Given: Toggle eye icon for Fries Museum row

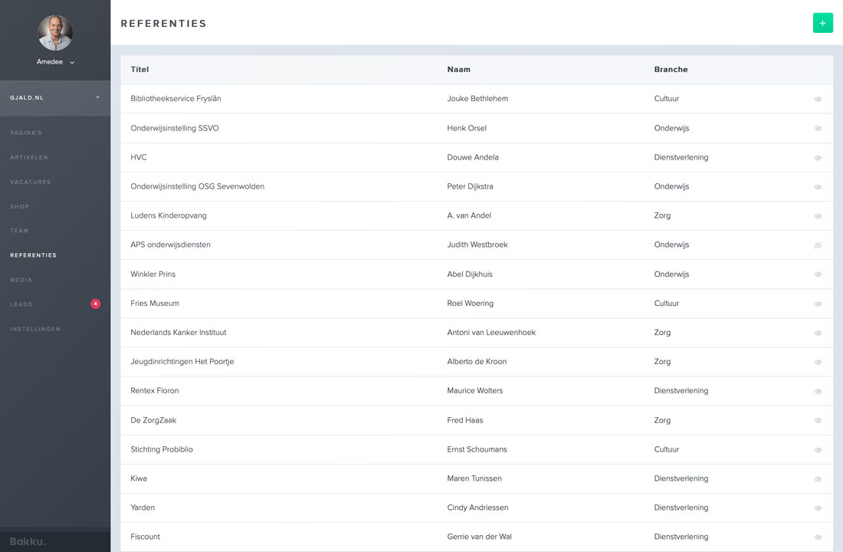Looking at the screenshot, I should 818,304.
